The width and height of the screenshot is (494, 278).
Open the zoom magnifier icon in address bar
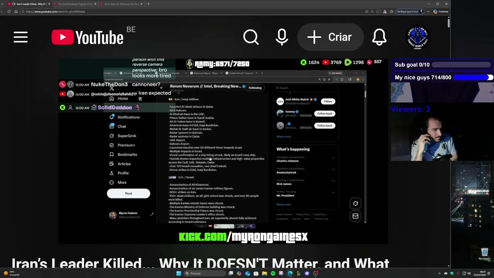(x=372, y=12)
